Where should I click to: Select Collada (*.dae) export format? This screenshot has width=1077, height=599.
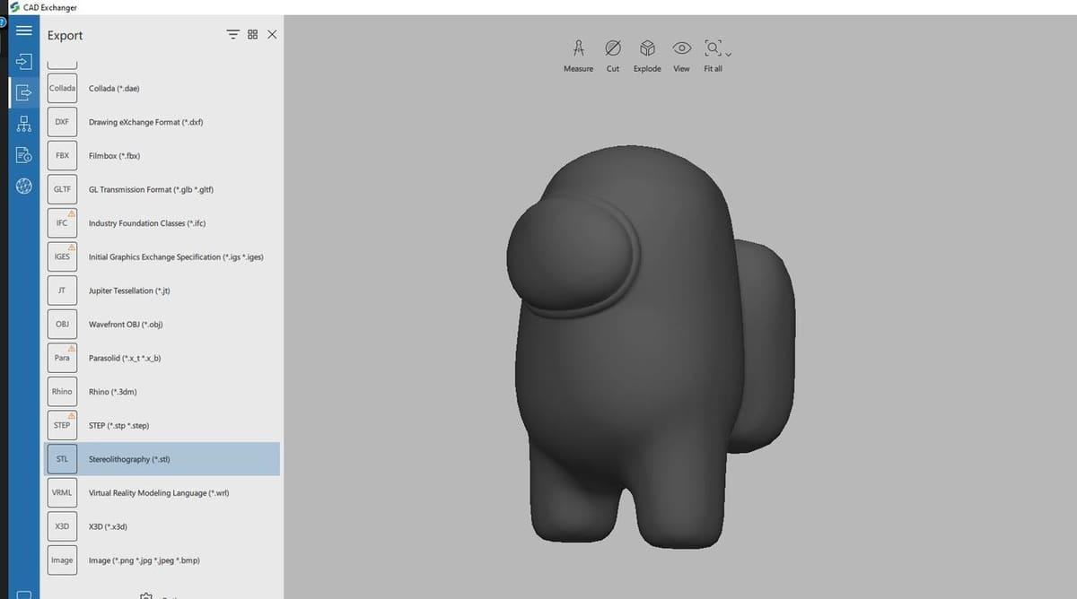162,88
